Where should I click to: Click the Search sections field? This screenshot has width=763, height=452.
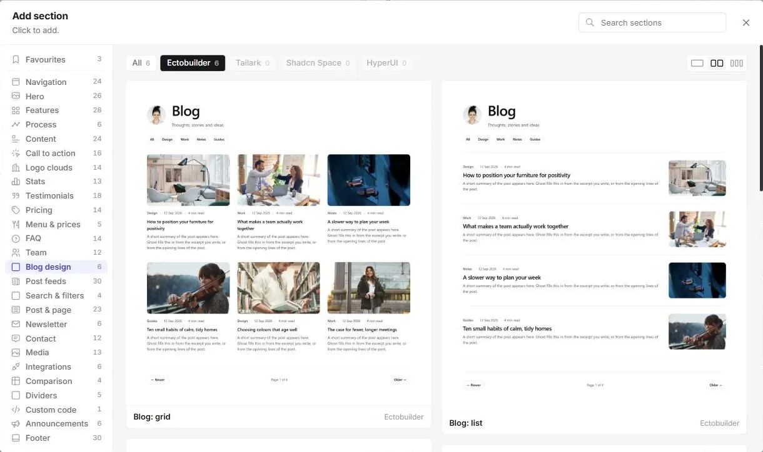coord(652,22)
